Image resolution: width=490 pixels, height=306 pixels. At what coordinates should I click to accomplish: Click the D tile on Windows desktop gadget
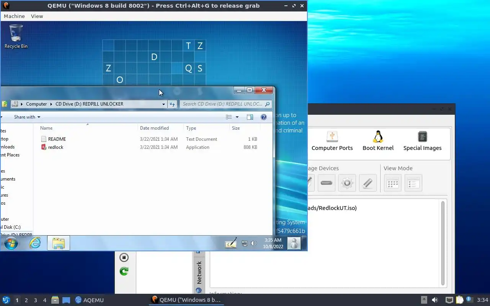point(154,57)
